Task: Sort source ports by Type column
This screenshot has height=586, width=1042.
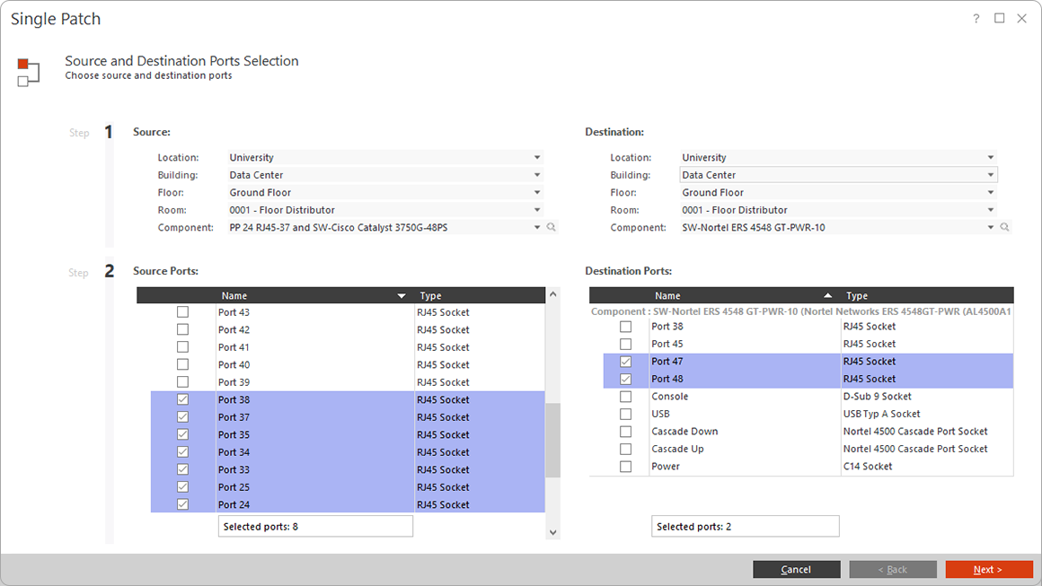Action: coord(431,296)
